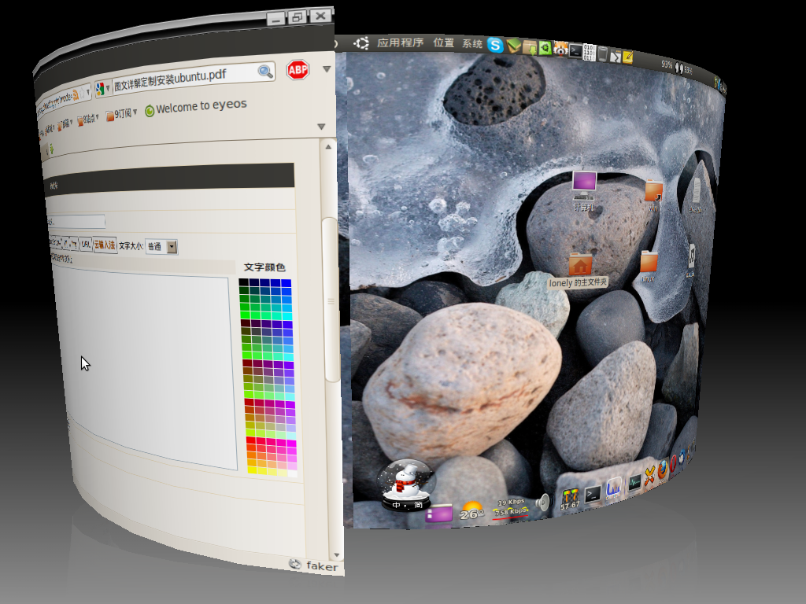Viewport: 806px width, 604px height.
Task: Pick the bright yellow swatch at palette bottom
Action: click(x=253, y=469)
